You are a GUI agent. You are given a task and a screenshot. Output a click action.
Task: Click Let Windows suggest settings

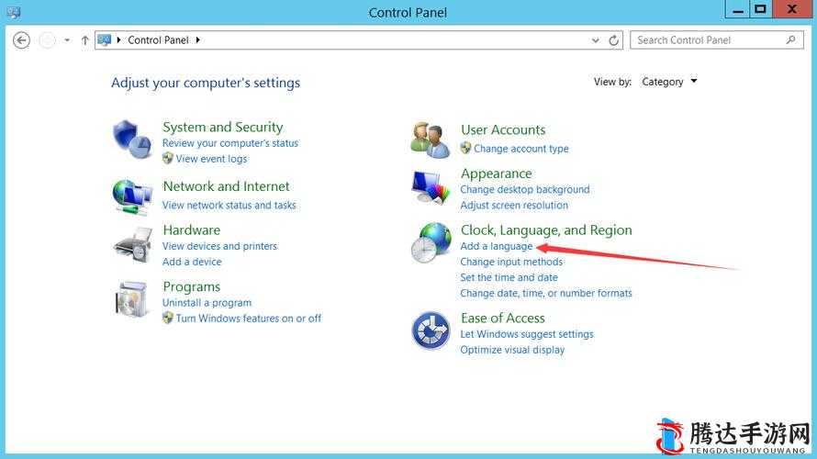click(x=527, y=334)
